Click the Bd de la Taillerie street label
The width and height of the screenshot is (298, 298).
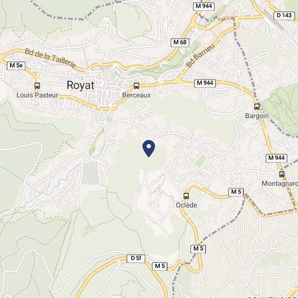[x=50, y=58]
